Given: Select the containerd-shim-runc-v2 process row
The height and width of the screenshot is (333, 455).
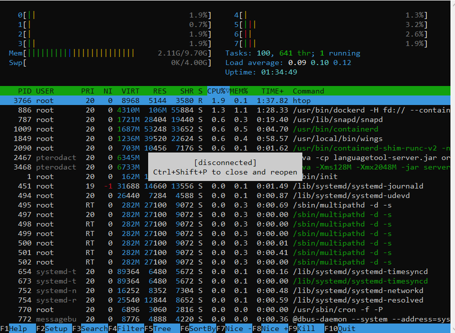Looking at the screenshot, I should 225,148.
